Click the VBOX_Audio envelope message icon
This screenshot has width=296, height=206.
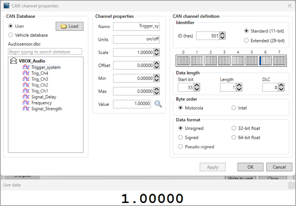[13, 61]
